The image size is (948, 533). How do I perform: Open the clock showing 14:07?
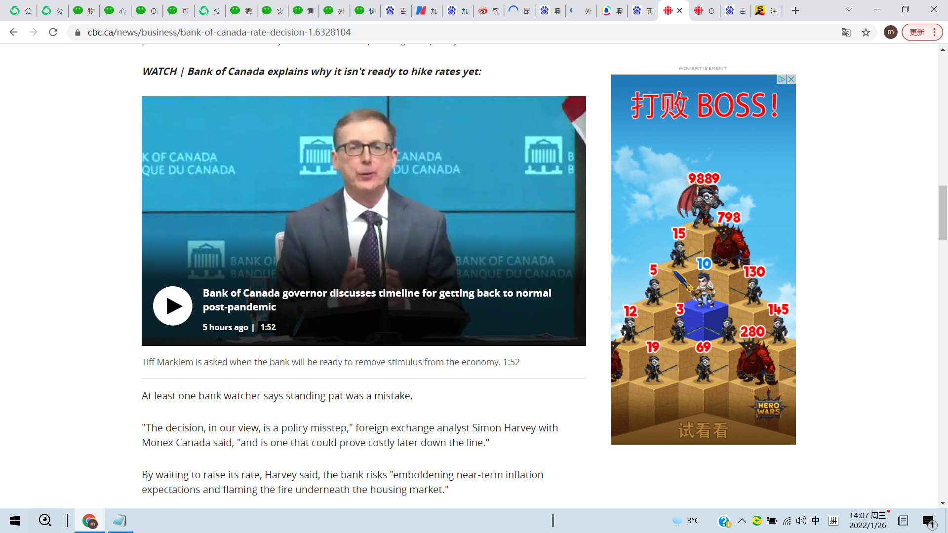point(868,521)
